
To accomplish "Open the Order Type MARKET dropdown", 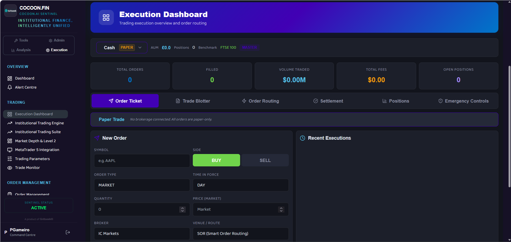I will click(x=142, y=185).
